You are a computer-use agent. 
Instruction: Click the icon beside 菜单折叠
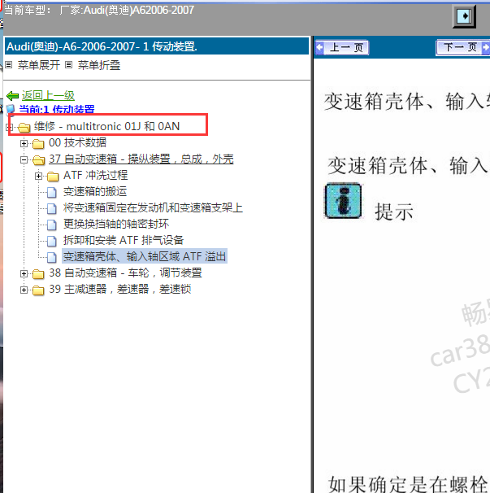click(69, 65)
